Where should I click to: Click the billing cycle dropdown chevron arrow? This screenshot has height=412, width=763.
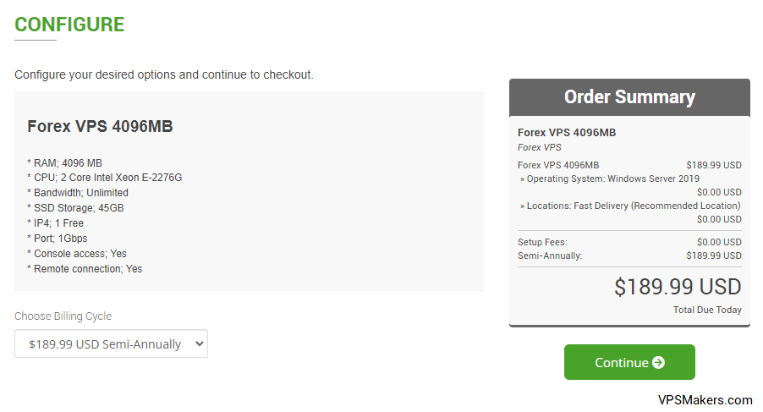pos(199,343)
